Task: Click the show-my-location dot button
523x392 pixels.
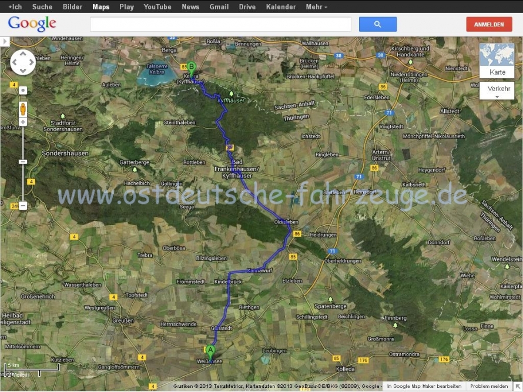Action: pyautogui.click(x=23, y=91)
